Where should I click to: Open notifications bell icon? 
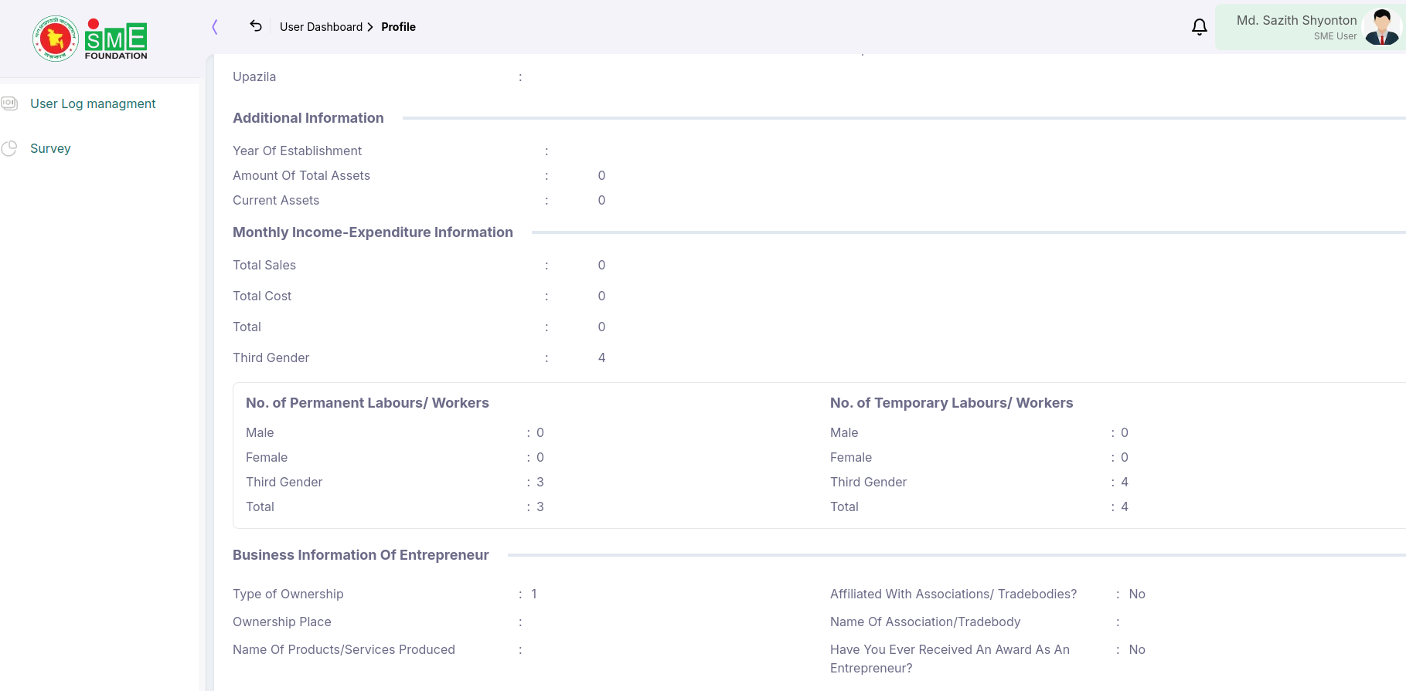tap(1199, 27)
